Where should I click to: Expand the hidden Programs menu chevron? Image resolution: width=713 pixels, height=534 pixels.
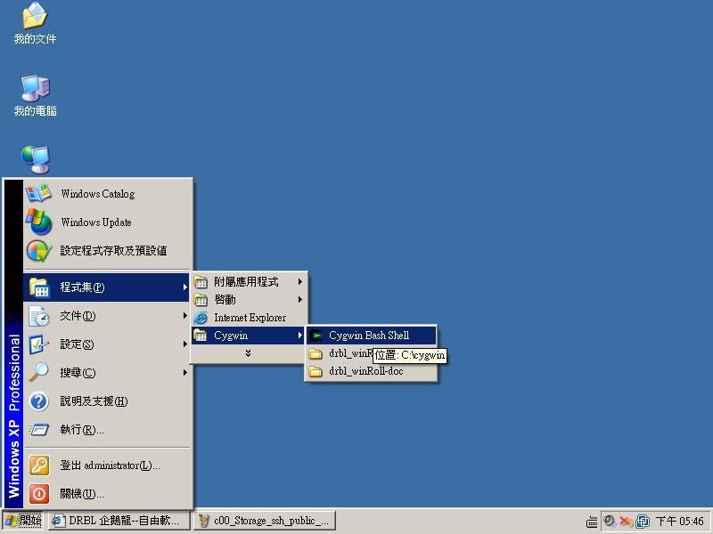point(248,353)
